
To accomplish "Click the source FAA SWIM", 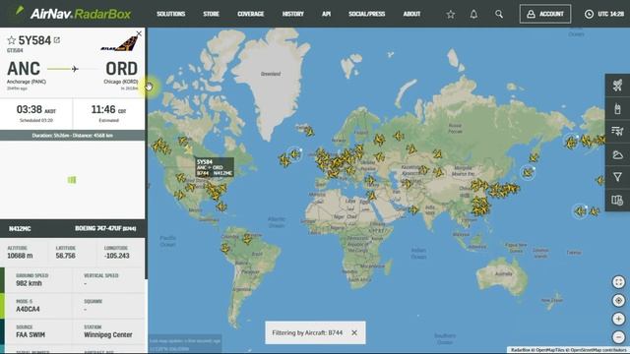I will (x=31, y=334).
